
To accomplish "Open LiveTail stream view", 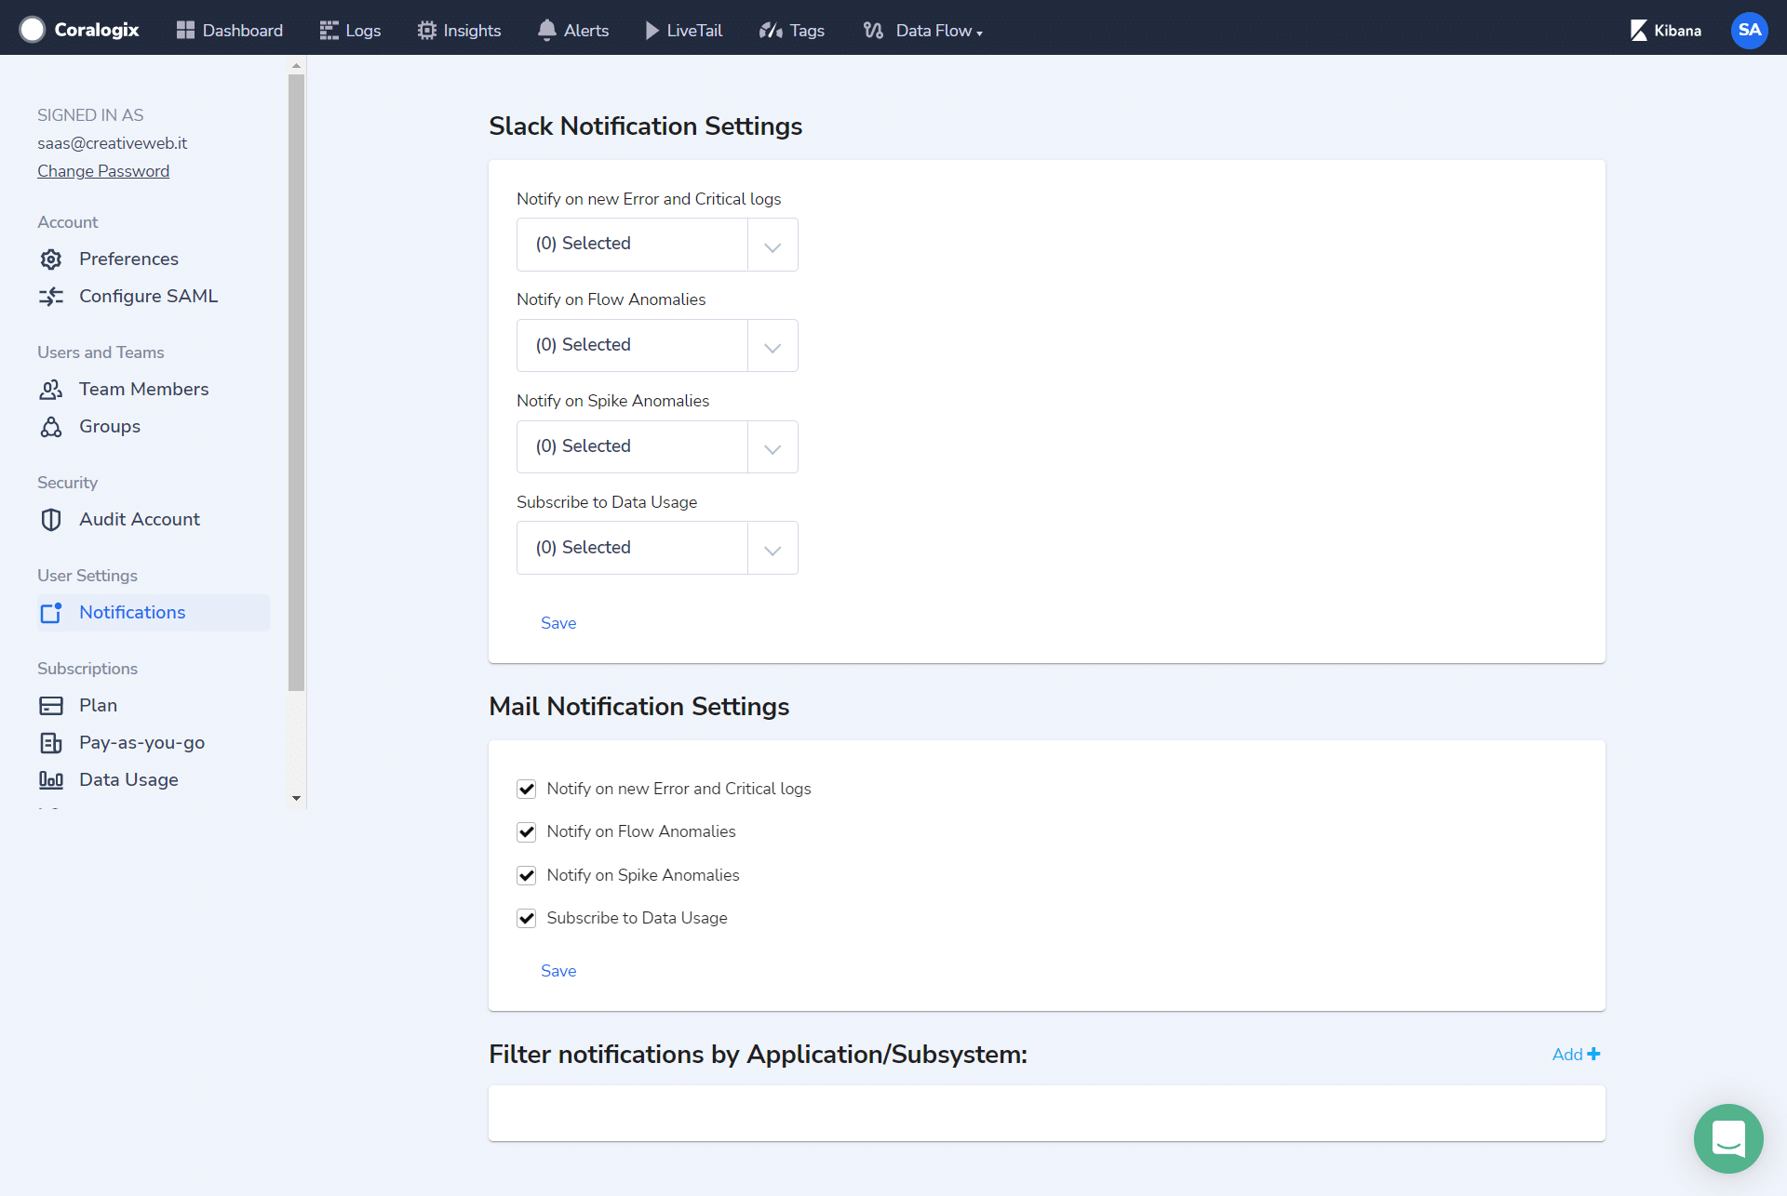I will [x=682, y=31].
